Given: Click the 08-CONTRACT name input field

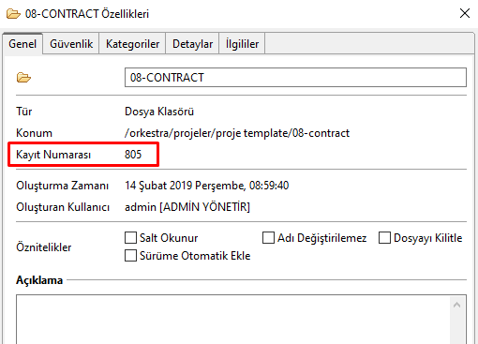Looking at the screenshot, I should click(295, 78).
